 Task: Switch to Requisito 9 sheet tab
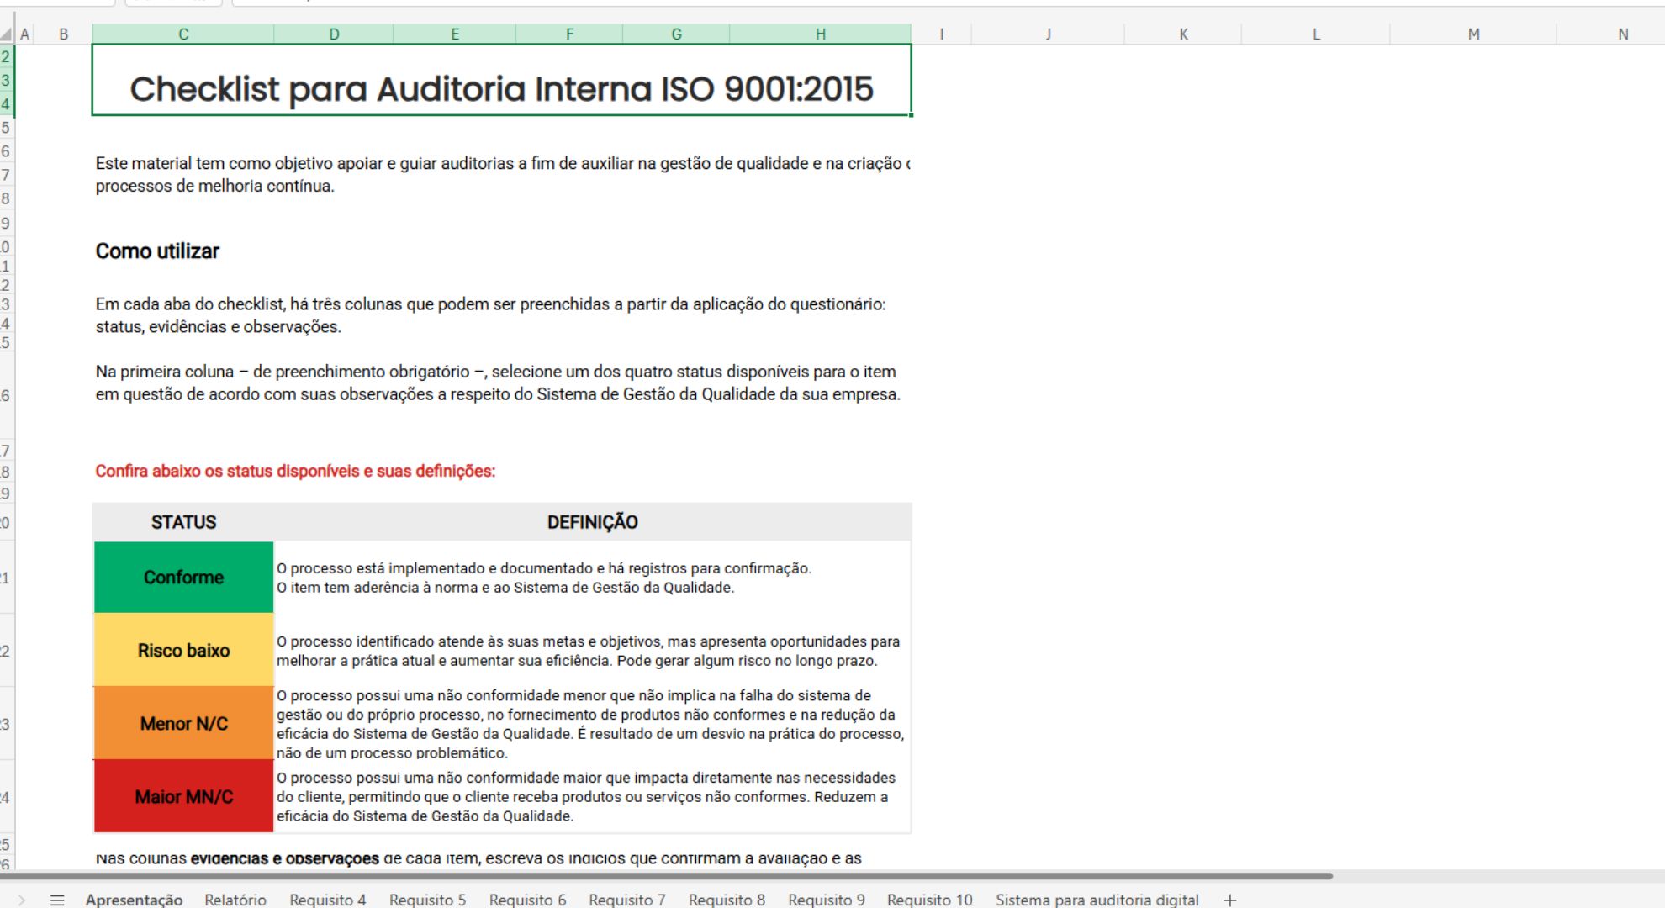coord(827,900)
